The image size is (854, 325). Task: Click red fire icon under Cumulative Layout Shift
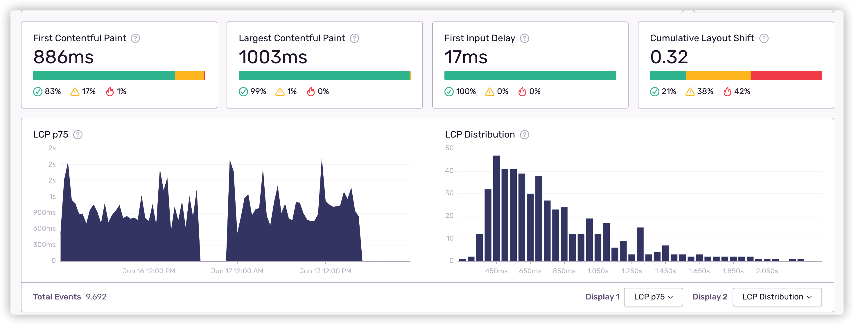(x=727, y=92)
